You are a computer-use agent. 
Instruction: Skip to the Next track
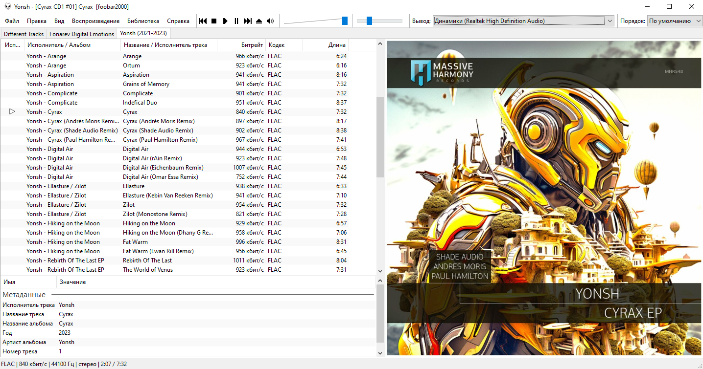point(248,21)
